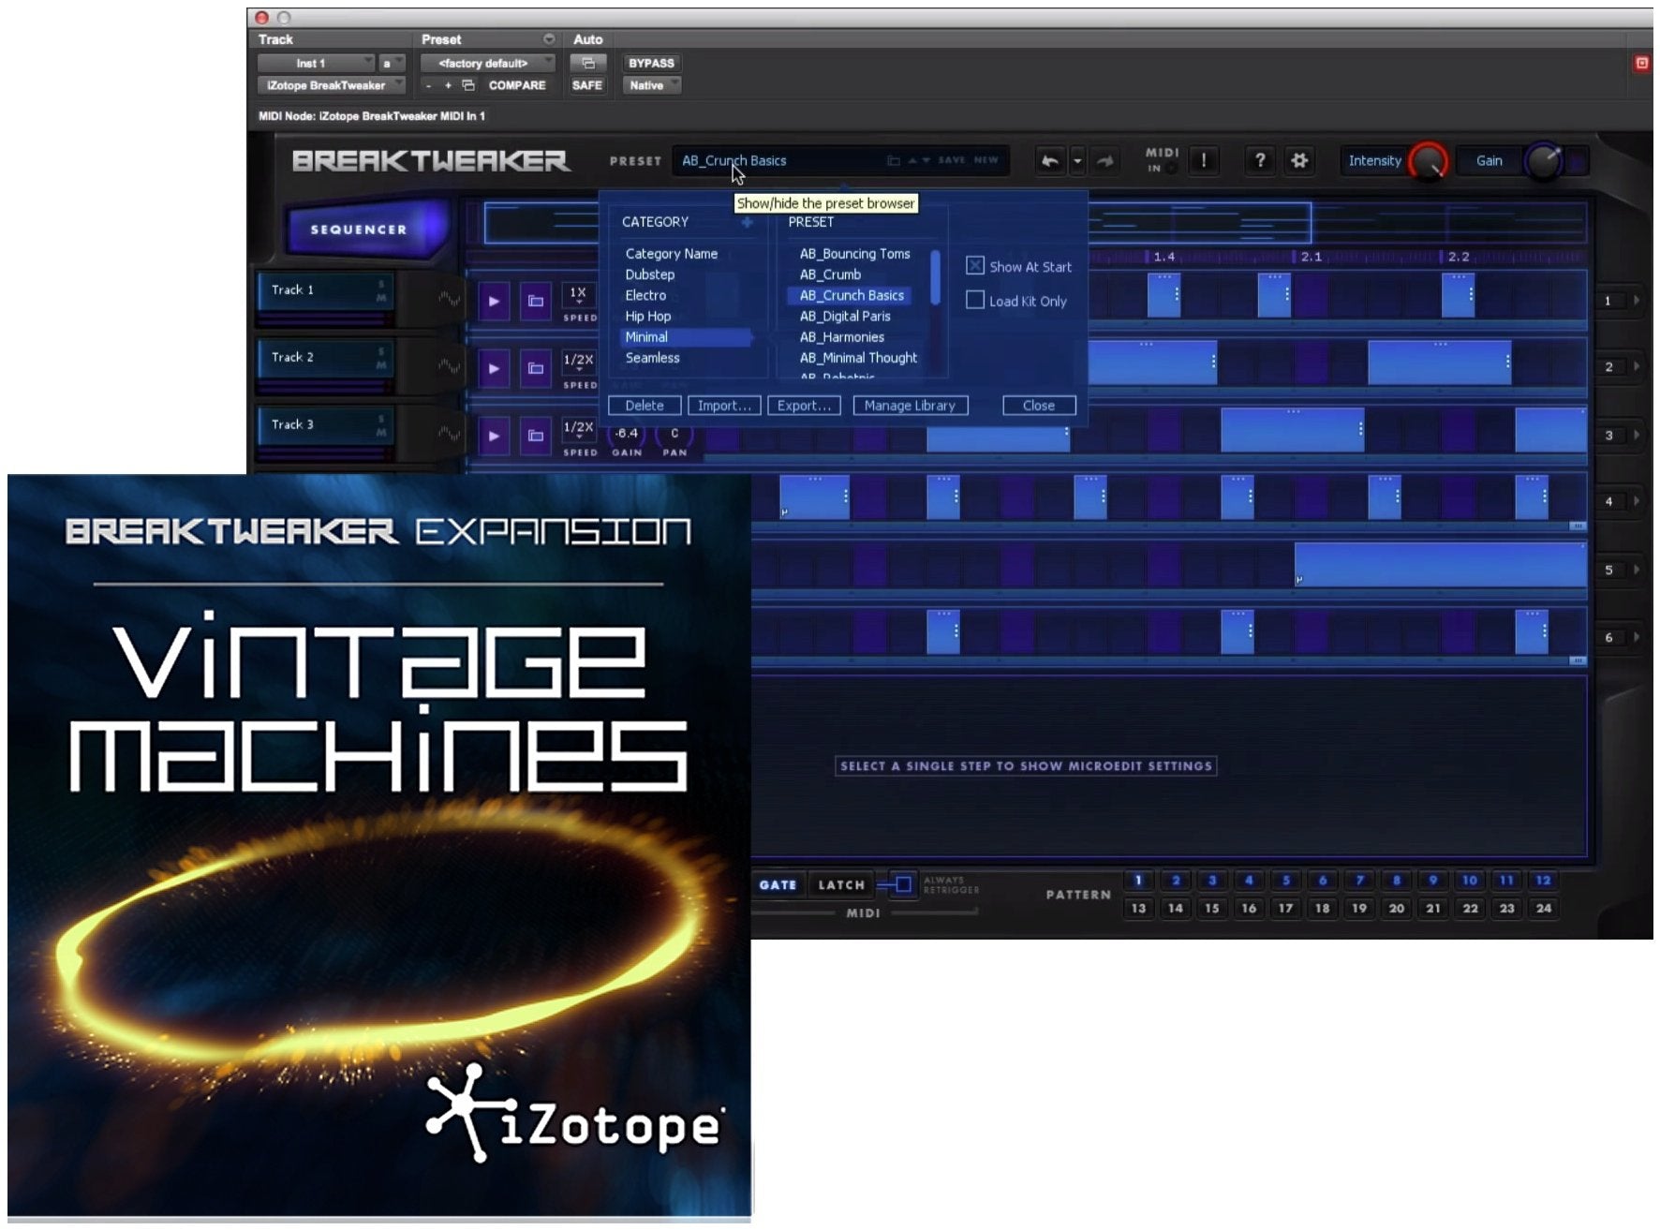Open the iZotope BreakTweaker plugin selector dropdown
Screen dimensions: 1660x1230
331,85
